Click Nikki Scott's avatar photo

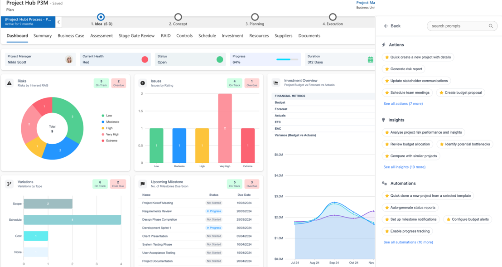tap(69, 59)
